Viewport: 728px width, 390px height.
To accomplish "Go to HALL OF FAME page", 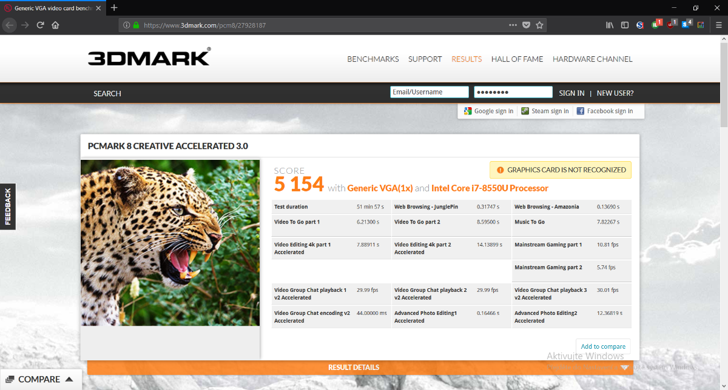I will (517, 59).
